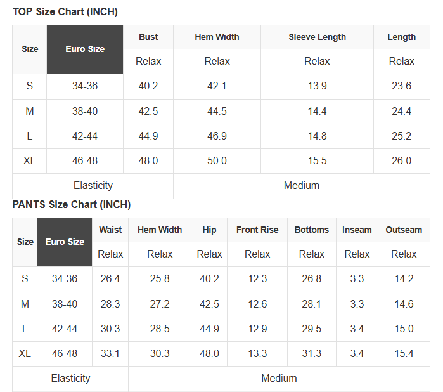
Task: Click the Inseam column header
Action: click(357, 230)
